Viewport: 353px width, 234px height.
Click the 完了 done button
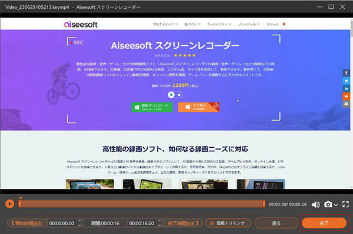pyautogui.click(x=324, y=223)
